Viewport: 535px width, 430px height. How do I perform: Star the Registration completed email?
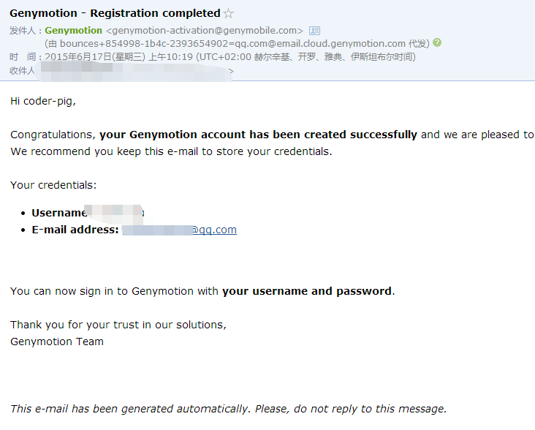[x=228, y=14]
